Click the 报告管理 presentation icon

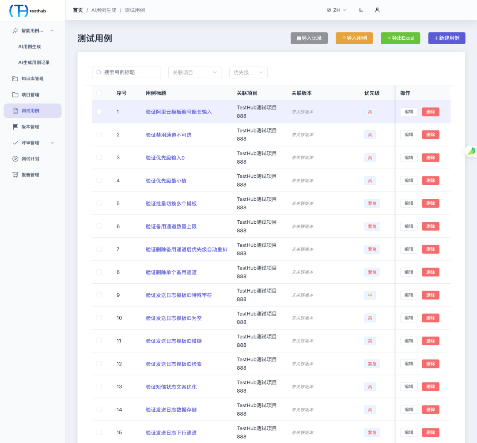(15, 175)
